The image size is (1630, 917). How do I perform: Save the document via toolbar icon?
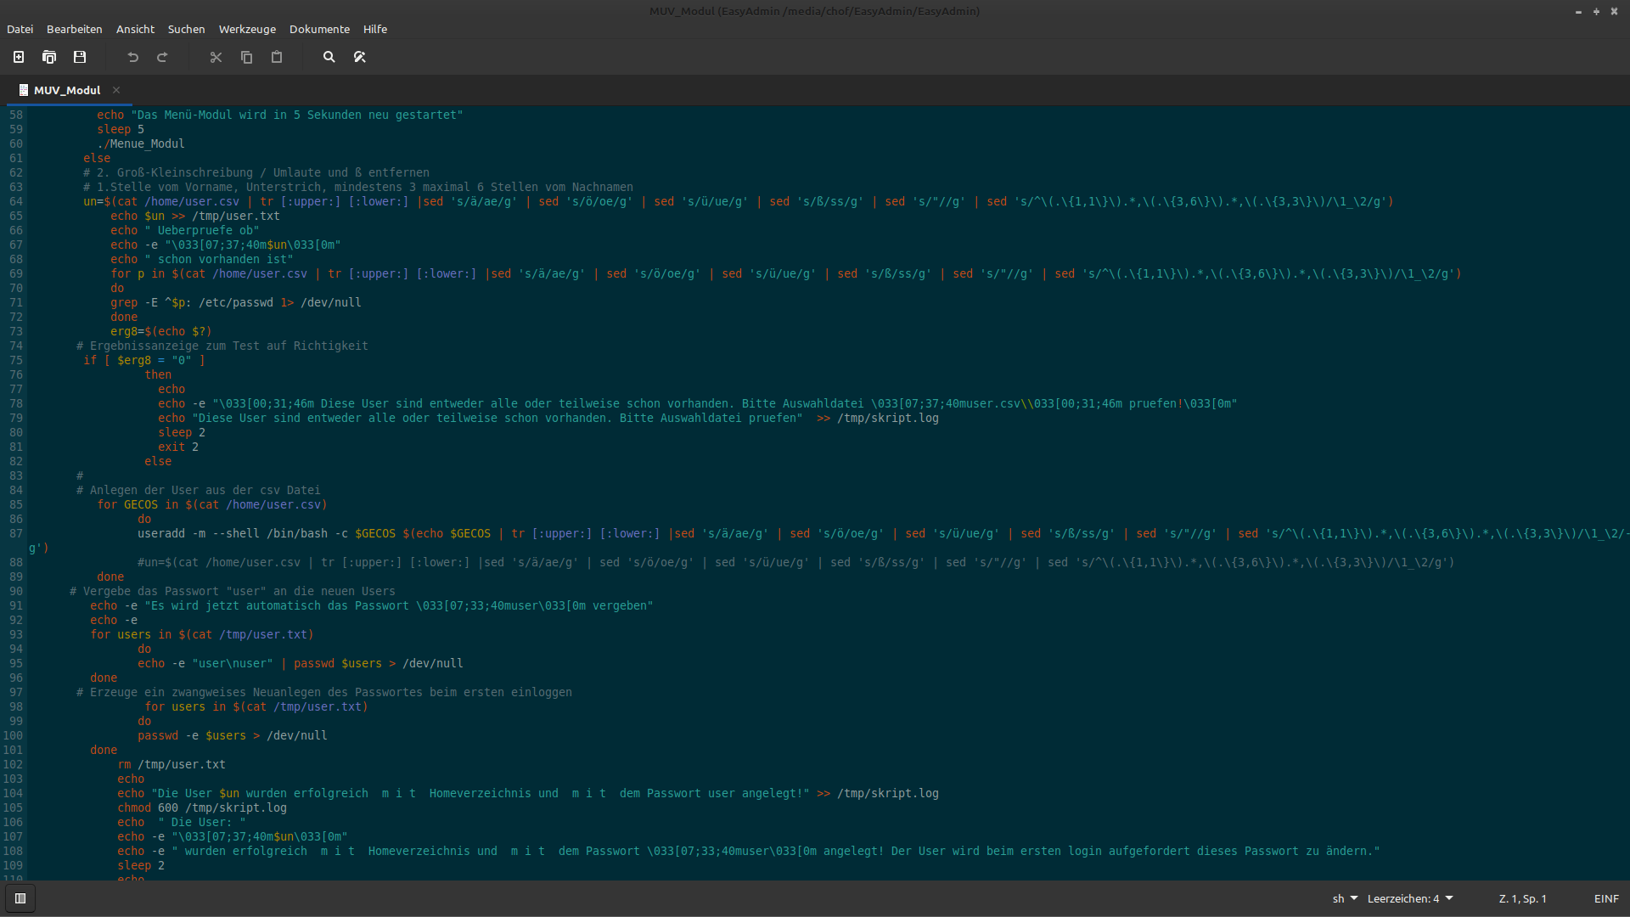pos(80,57)
